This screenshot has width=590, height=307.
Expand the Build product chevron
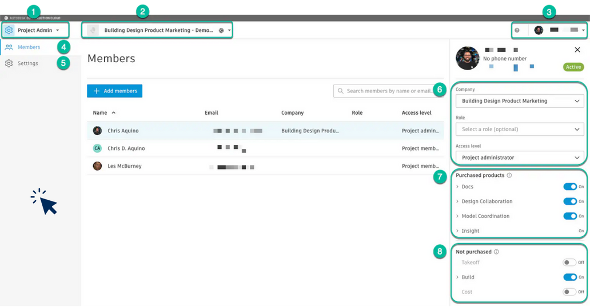coord(457,277)
